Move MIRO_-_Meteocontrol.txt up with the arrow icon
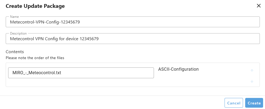 (252, 70)
